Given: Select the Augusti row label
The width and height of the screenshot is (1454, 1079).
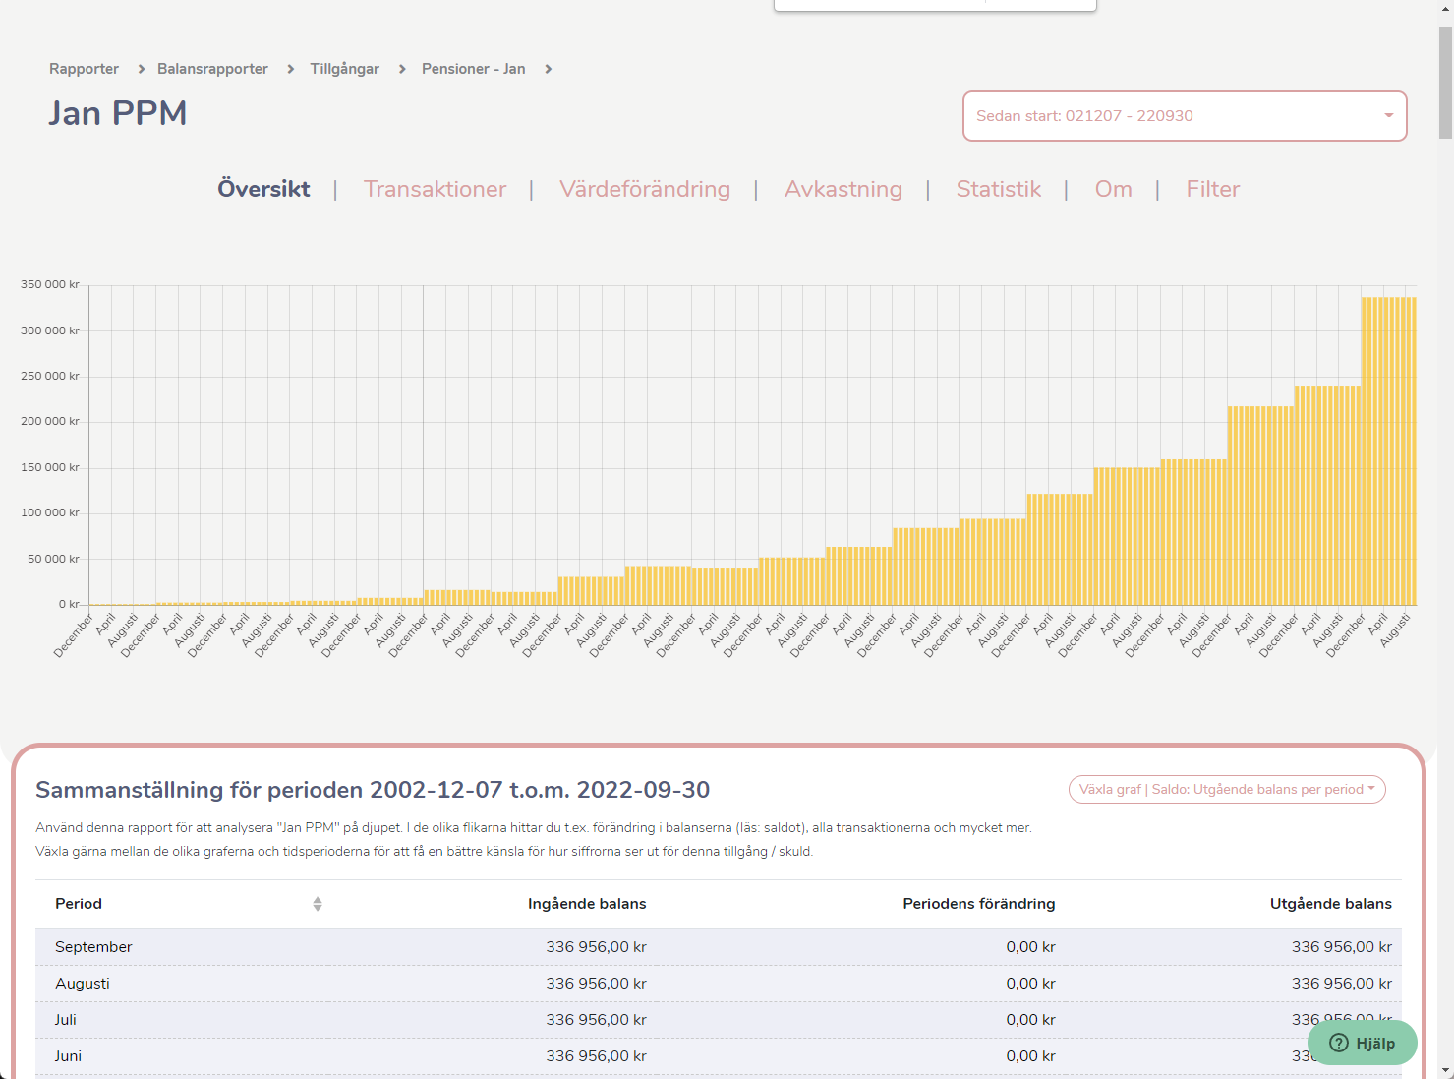Looking at the screenshot, I should point(83,984).
